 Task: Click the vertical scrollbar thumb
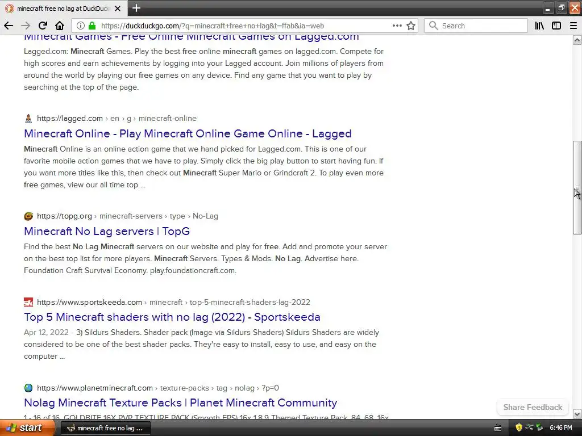(577, 187)
